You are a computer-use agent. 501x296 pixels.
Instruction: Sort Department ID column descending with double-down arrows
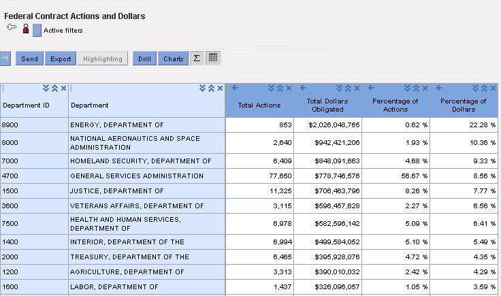(46, 88)
